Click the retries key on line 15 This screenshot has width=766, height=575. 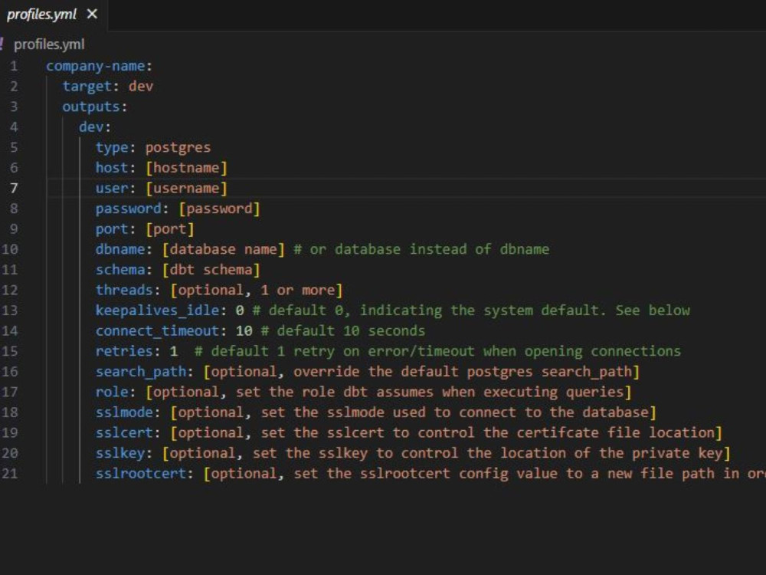tap(124, 351)
